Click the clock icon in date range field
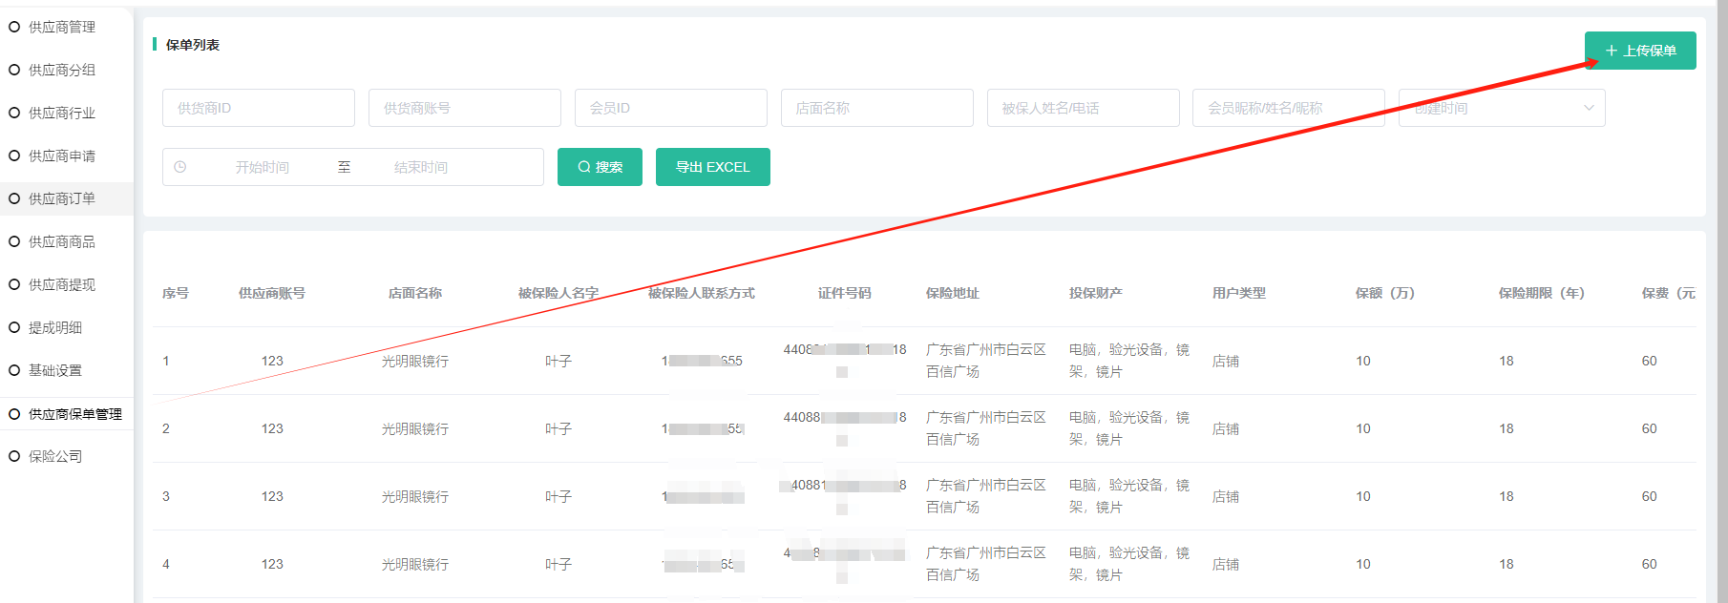The width and height of the screenshot is (1728, 603). point(180,167)
